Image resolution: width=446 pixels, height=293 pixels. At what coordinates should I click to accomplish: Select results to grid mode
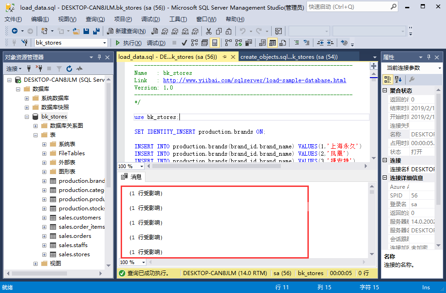tap(273, 43)
